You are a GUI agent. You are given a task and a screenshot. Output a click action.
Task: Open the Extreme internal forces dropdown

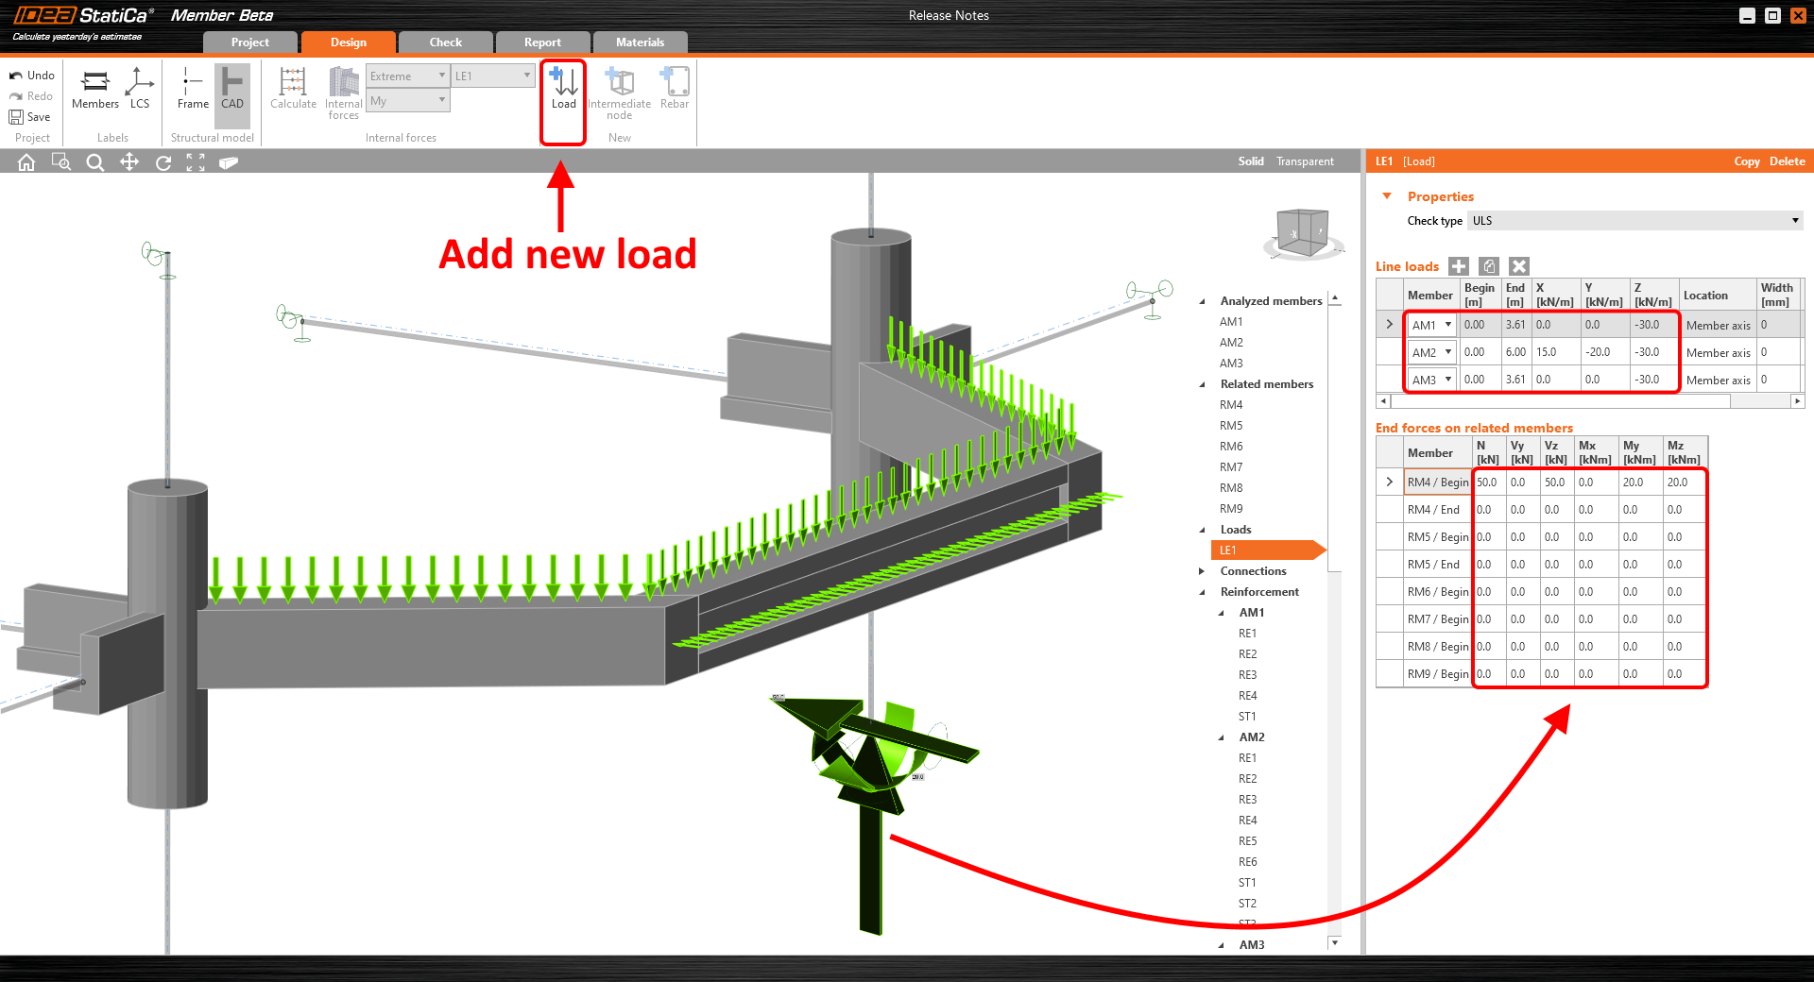coord(406,76)
